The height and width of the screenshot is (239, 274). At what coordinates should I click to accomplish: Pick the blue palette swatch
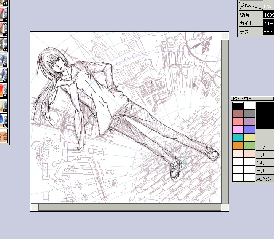250,130
